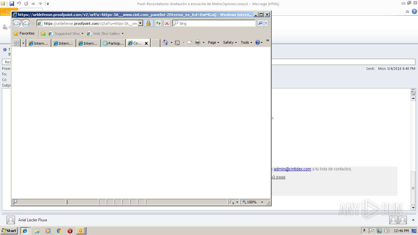The height and width of the screenshot is (235, 418).
Task: Open the Page menu
Action: [214, 42]
